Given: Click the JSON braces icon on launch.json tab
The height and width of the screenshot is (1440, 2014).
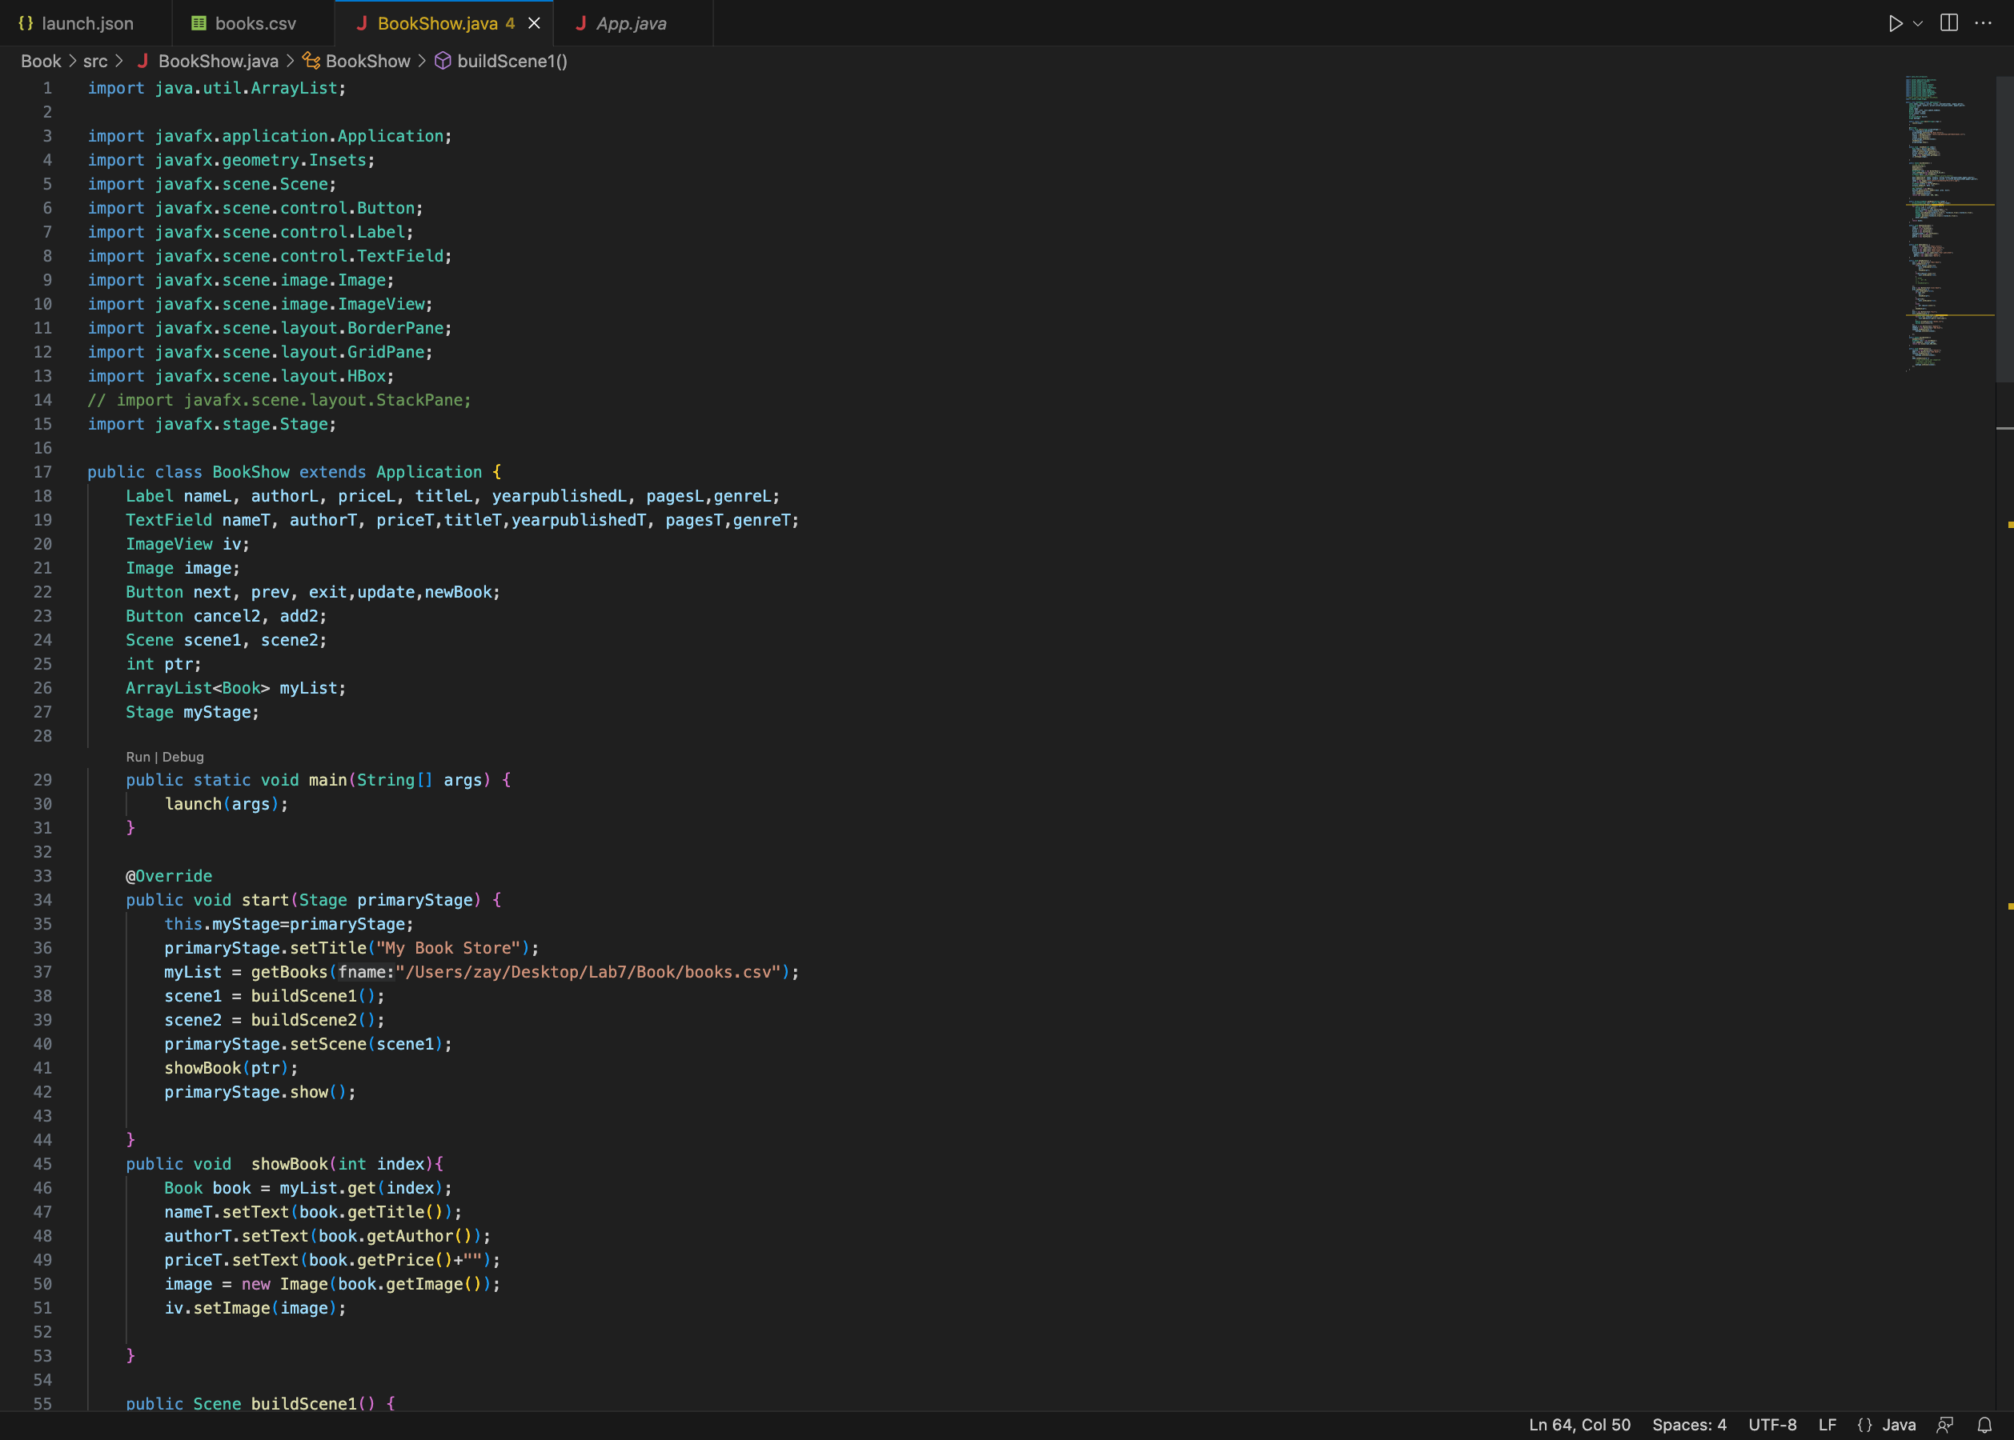Looking at the screenshot, I should pos(27,23).
